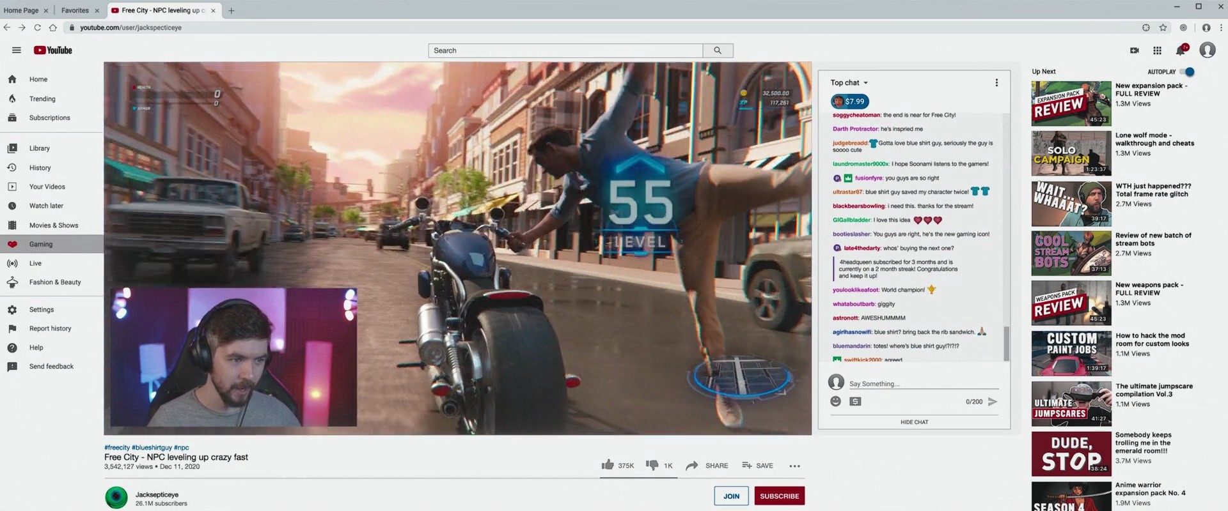The height and width of the screenshot is (511, 1228).
Task: Open the Ultimate Jumpscares thumbnail
Action: coord(1071,404)
